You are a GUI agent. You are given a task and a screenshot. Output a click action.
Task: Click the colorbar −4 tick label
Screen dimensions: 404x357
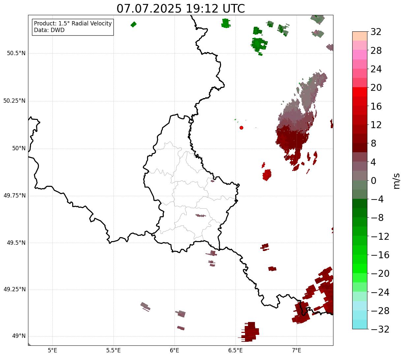point(377,199)
